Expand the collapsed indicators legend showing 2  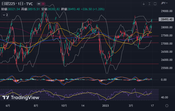tap(5, 15)
